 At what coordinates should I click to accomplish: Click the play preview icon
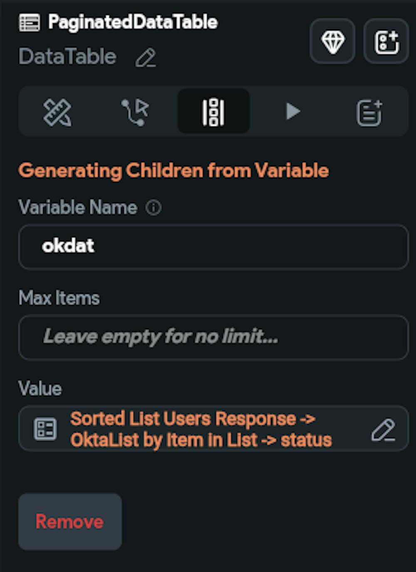294,111
